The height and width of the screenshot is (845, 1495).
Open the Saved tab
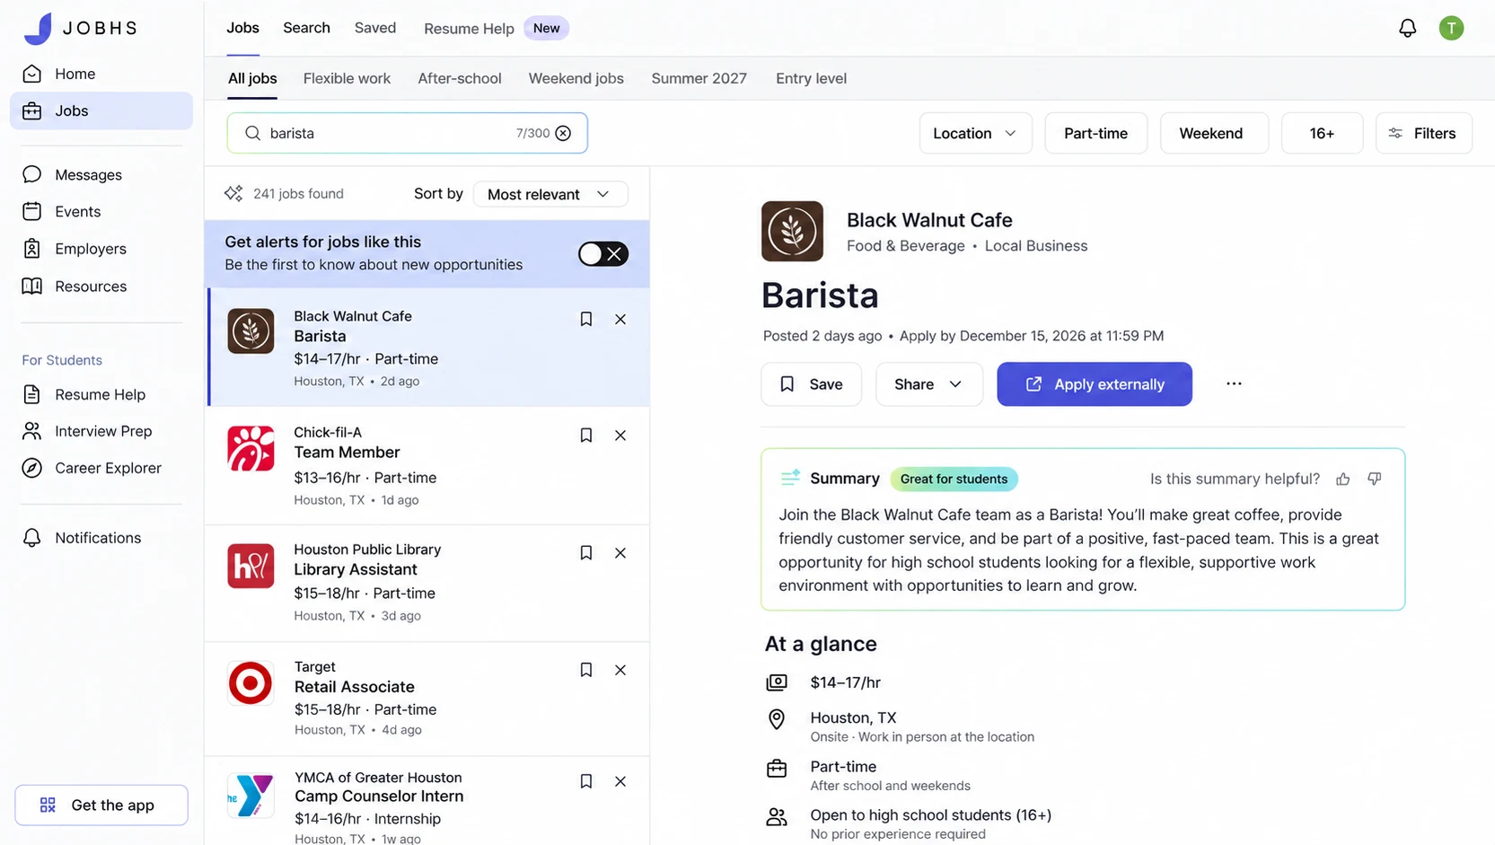pos(375,28)
